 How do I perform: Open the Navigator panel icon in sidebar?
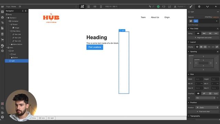click(2, 23)
